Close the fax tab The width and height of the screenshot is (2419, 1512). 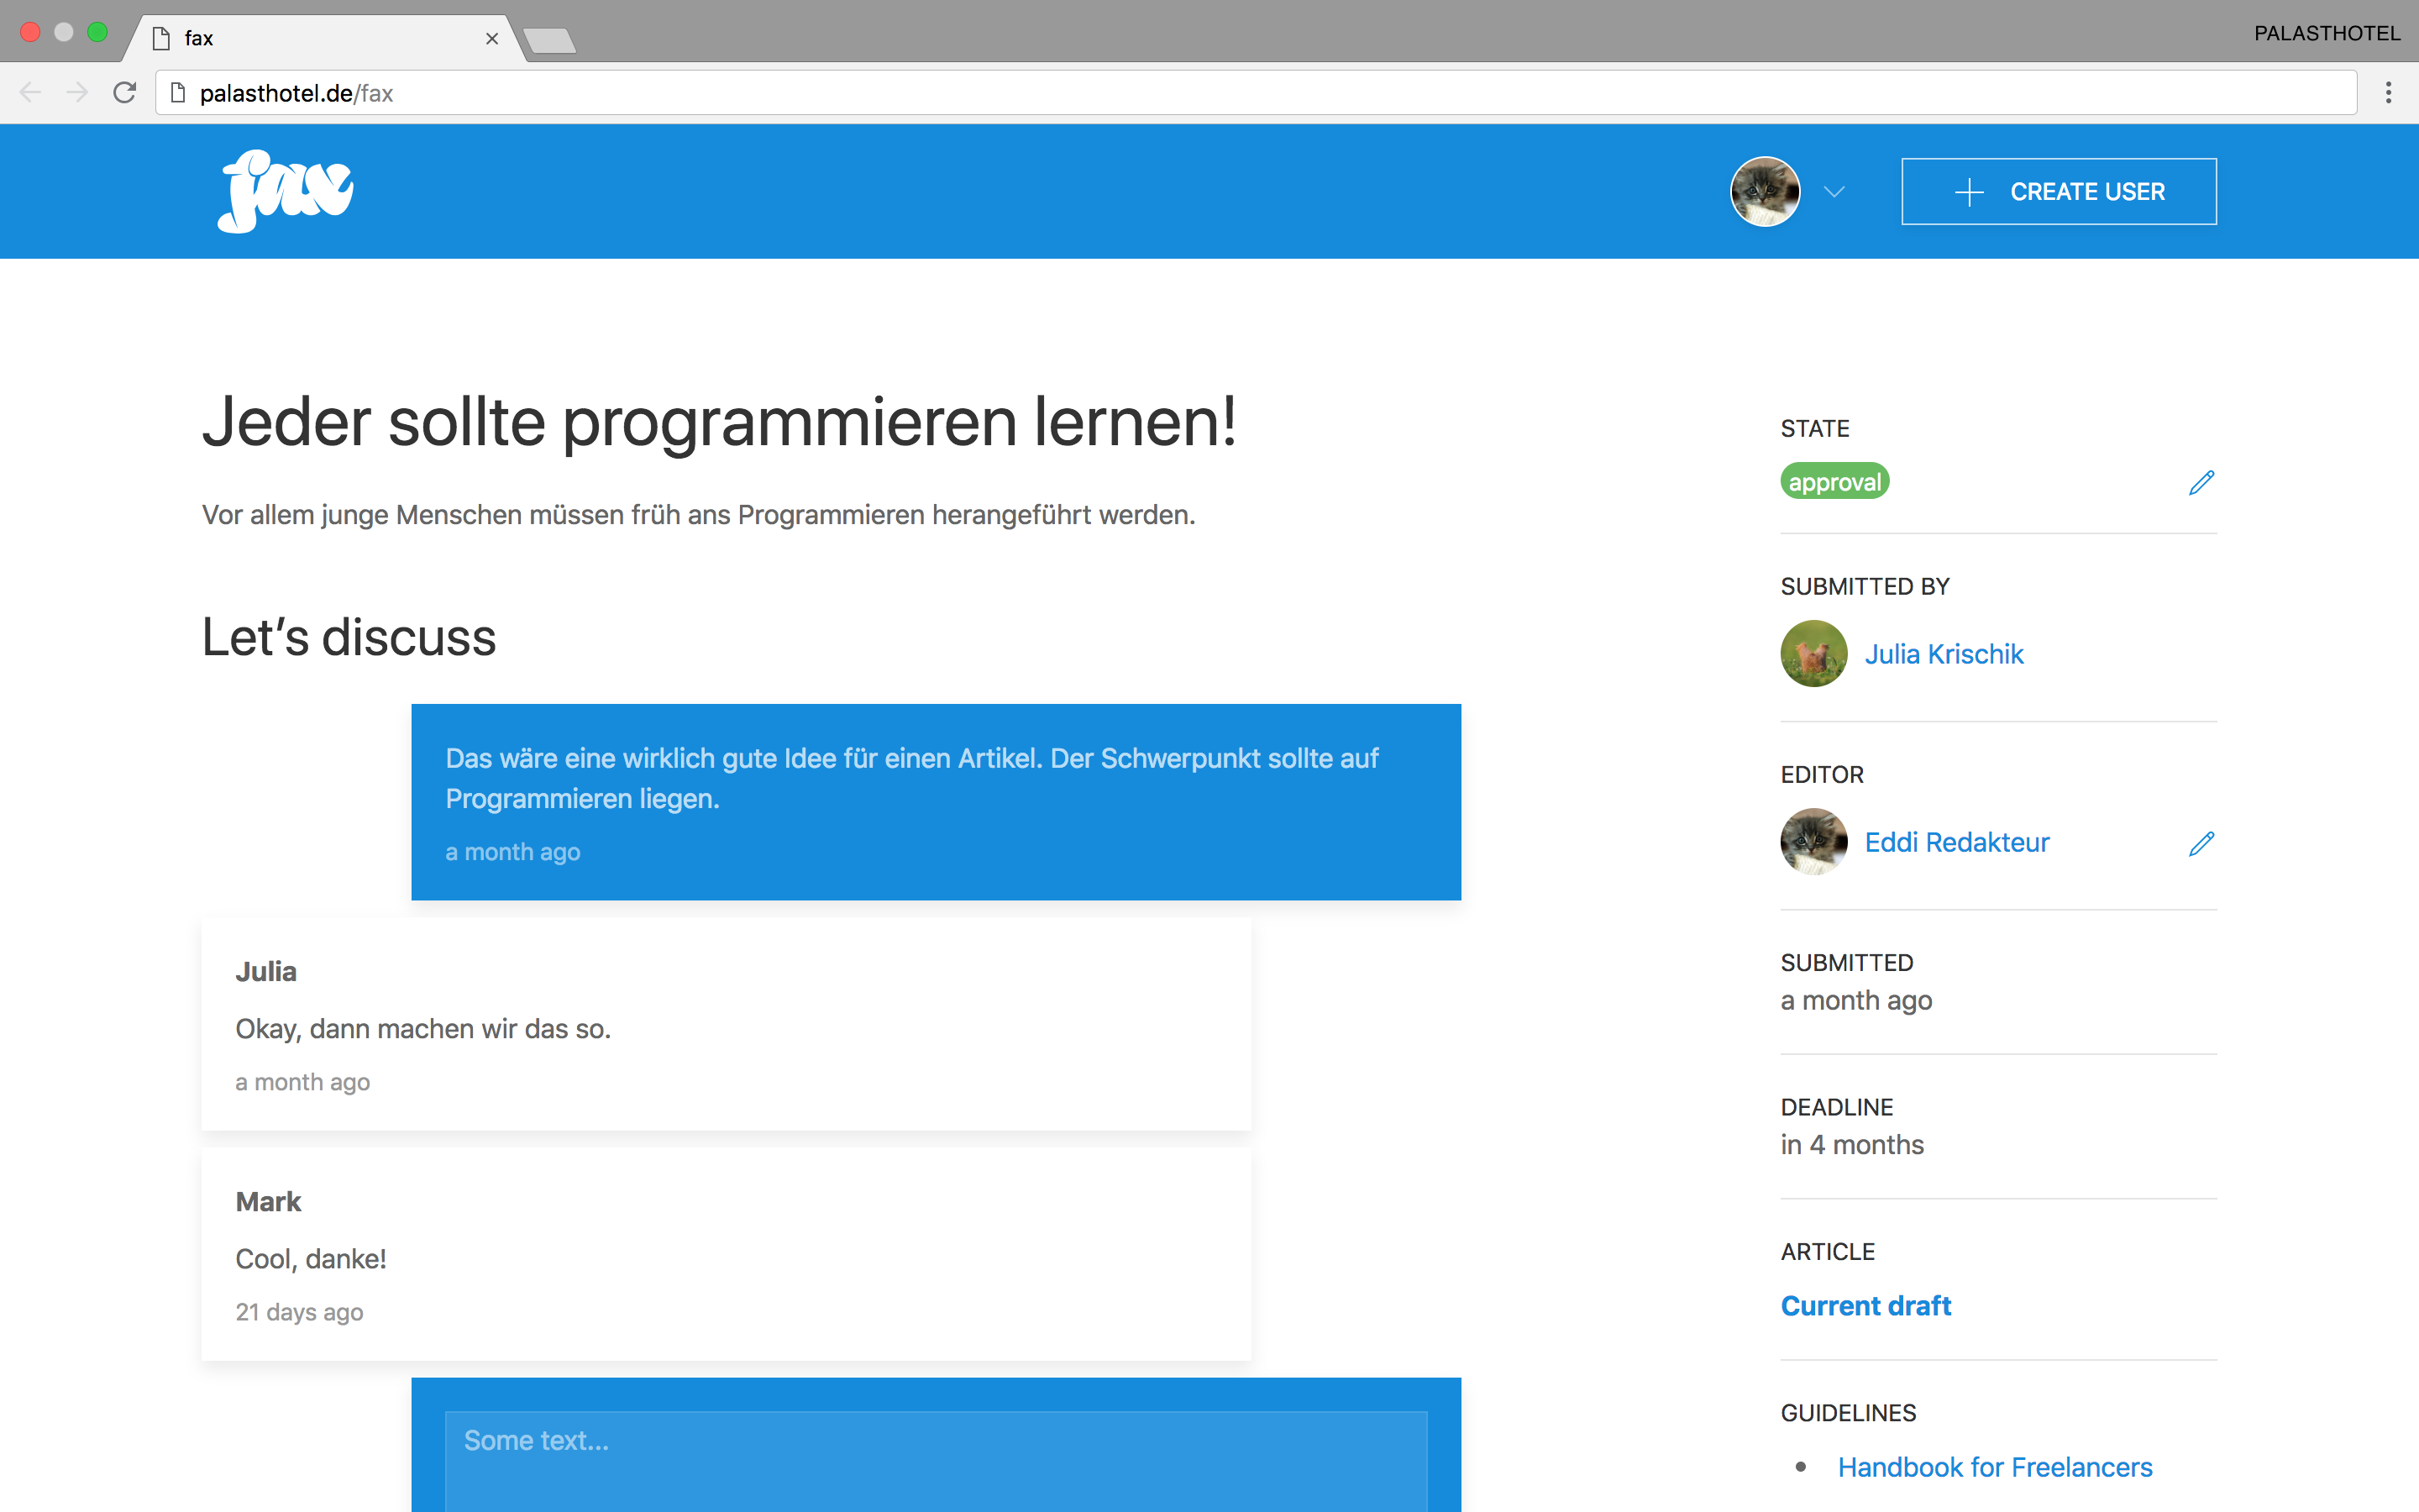(x=492, y=38)
